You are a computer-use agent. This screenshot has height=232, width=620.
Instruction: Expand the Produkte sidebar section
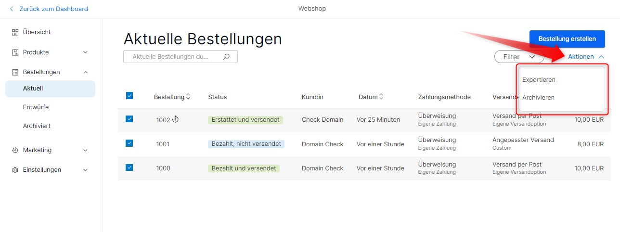tap(85, 52)
